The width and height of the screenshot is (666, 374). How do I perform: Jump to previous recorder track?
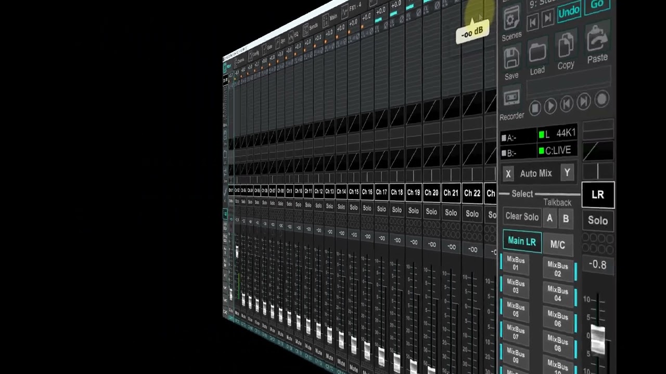(567, 103)
